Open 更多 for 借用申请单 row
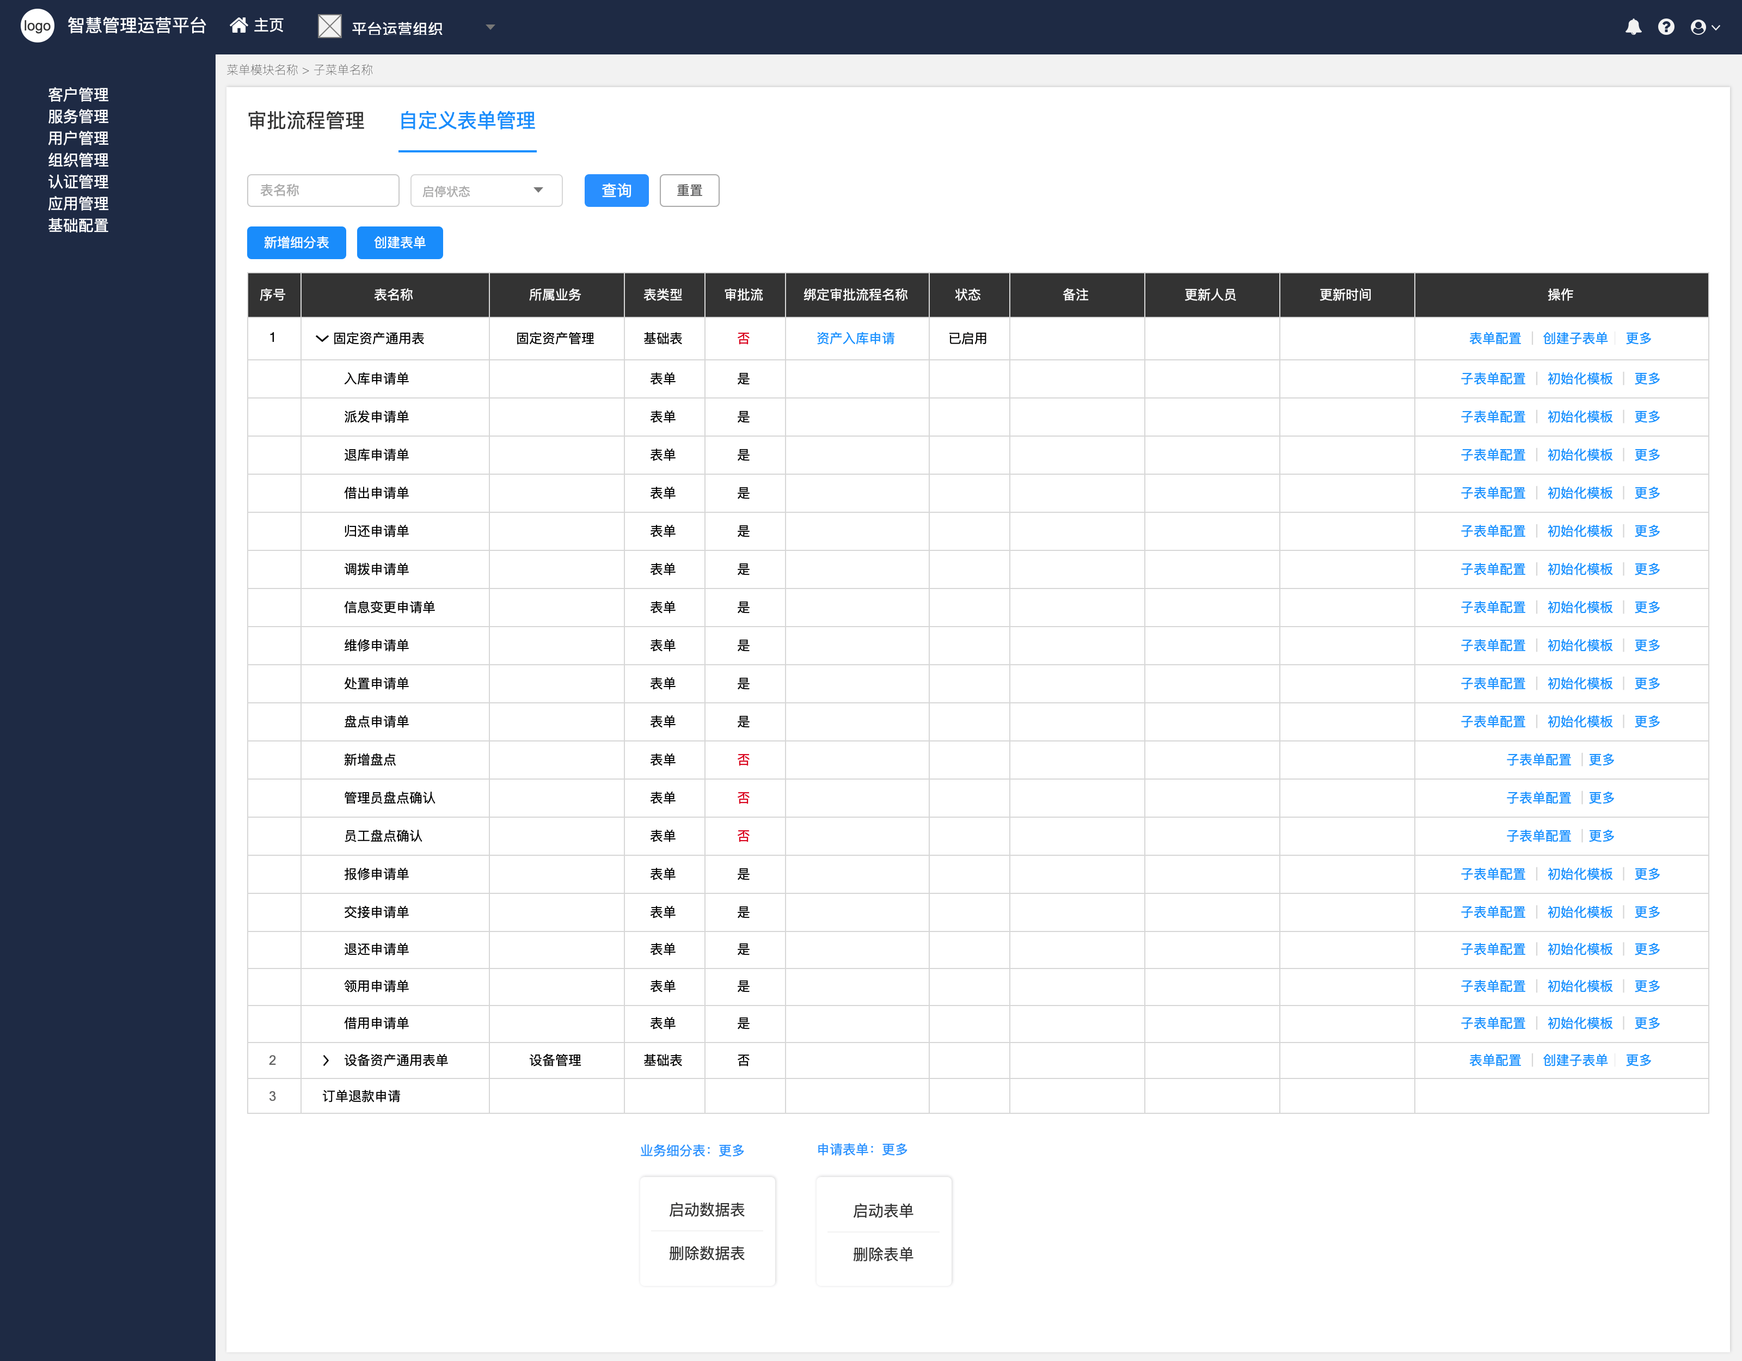The width and height of the screenshot is (1742, 1361). pos(1647,1023)
